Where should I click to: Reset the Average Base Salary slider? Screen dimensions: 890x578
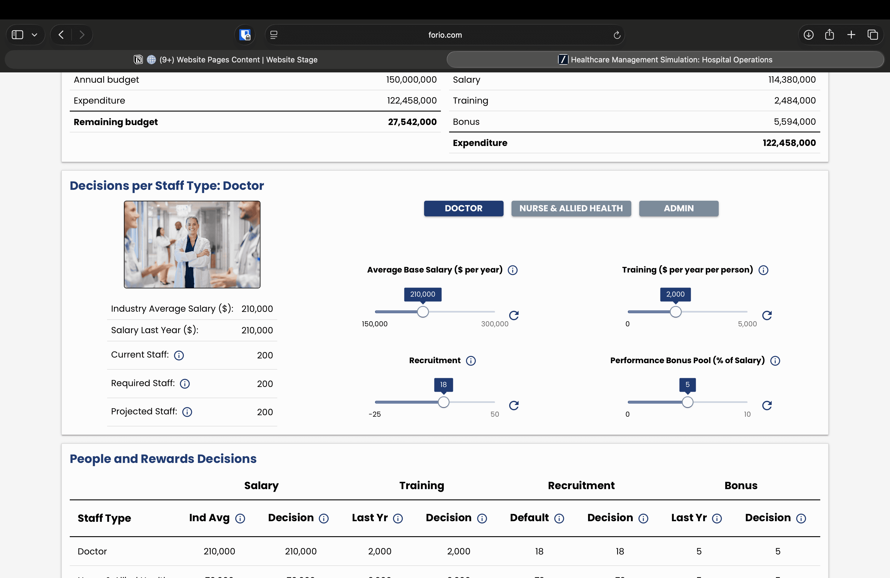(x=514, y=315)
